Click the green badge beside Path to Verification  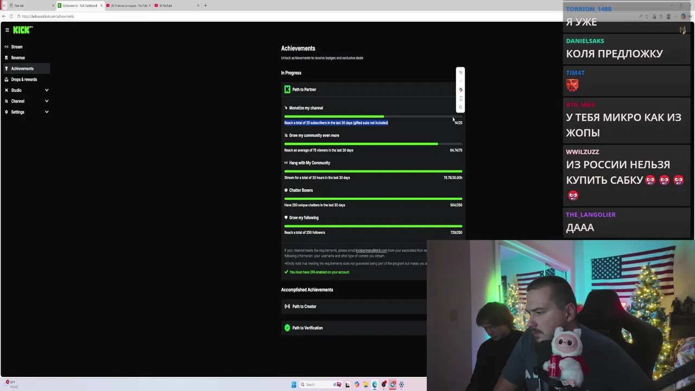(287, 327)
